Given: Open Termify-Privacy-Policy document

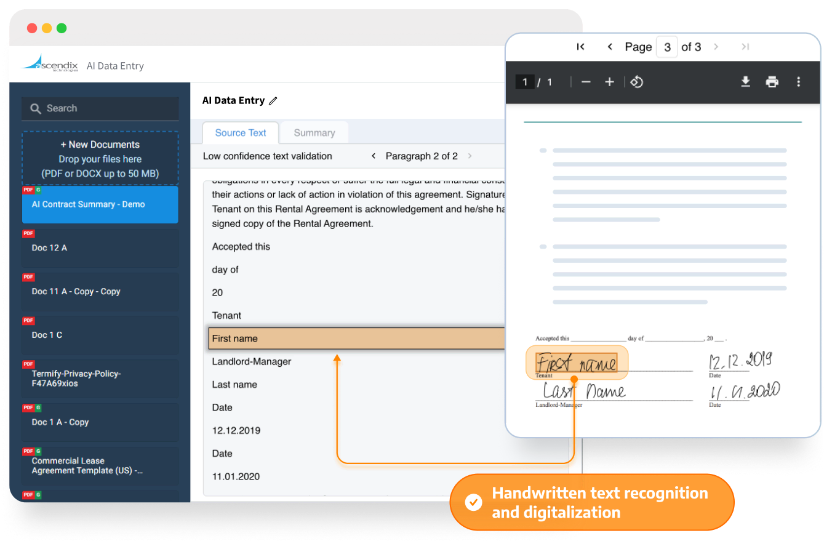Looking at the screenshot, I should (100, 379).
